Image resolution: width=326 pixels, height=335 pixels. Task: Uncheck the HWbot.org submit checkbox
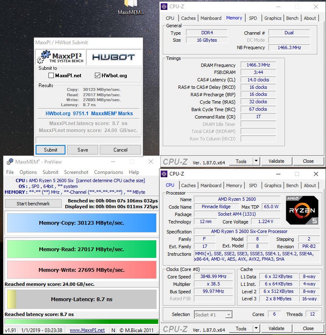pyautogui.click(x=97, y=76)
